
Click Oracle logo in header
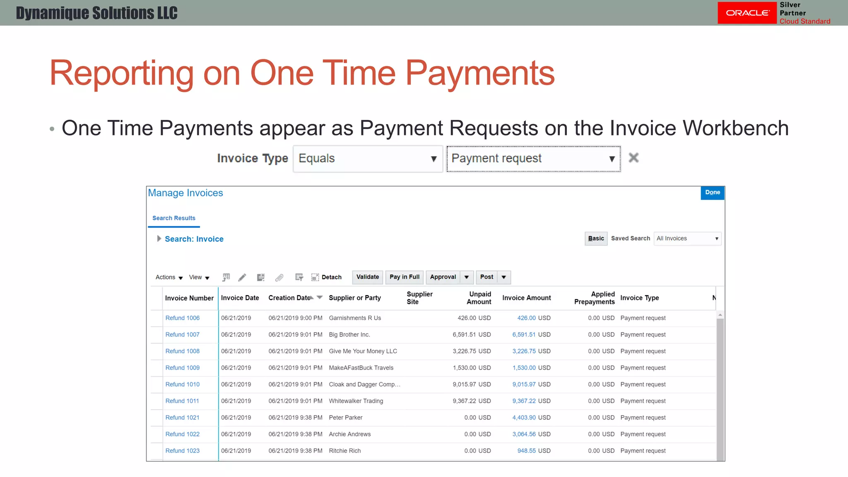tap(747, 13)
